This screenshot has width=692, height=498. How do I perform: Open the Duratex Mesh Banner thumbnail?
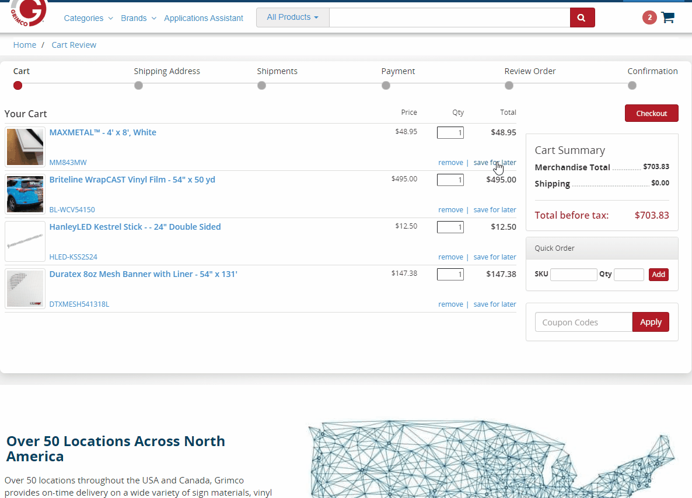(x=25, y=289)
